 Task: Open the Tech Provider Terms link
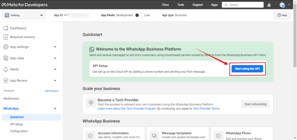tap(206, 109)
